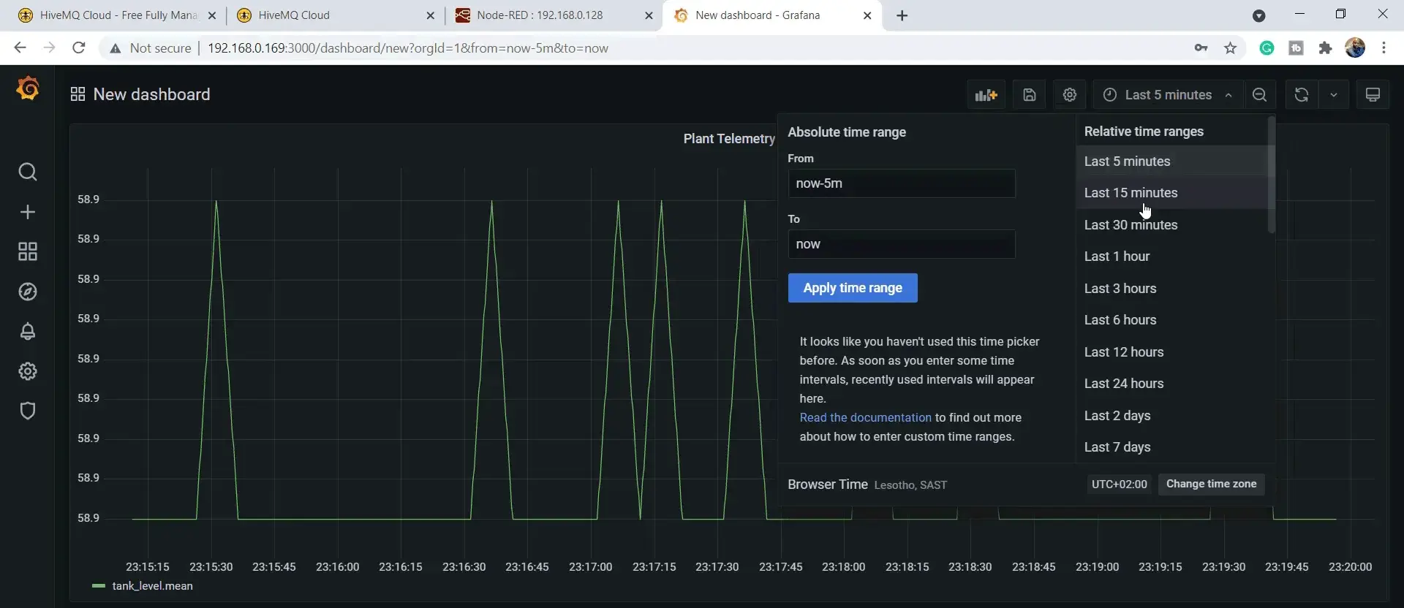Choose Last 6 hours range
1404x608 pixels.
(1171, 320)
